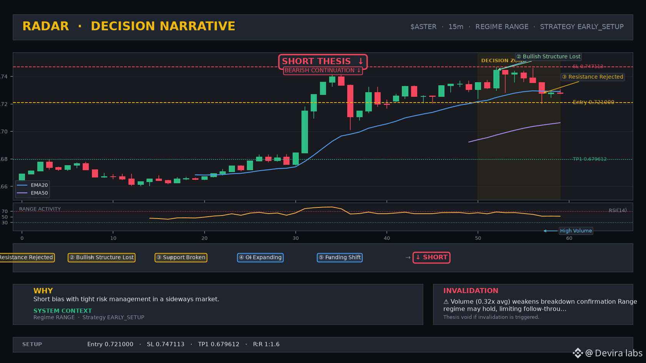
Task: Click the R:R 1:1.6 value
Action: (266, 344)
